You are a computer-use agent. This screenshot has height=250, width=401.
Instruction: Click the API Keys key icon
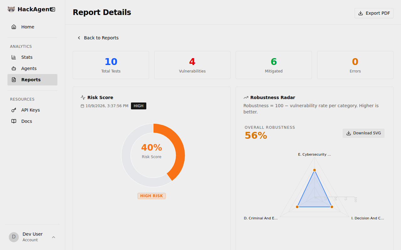14,110
